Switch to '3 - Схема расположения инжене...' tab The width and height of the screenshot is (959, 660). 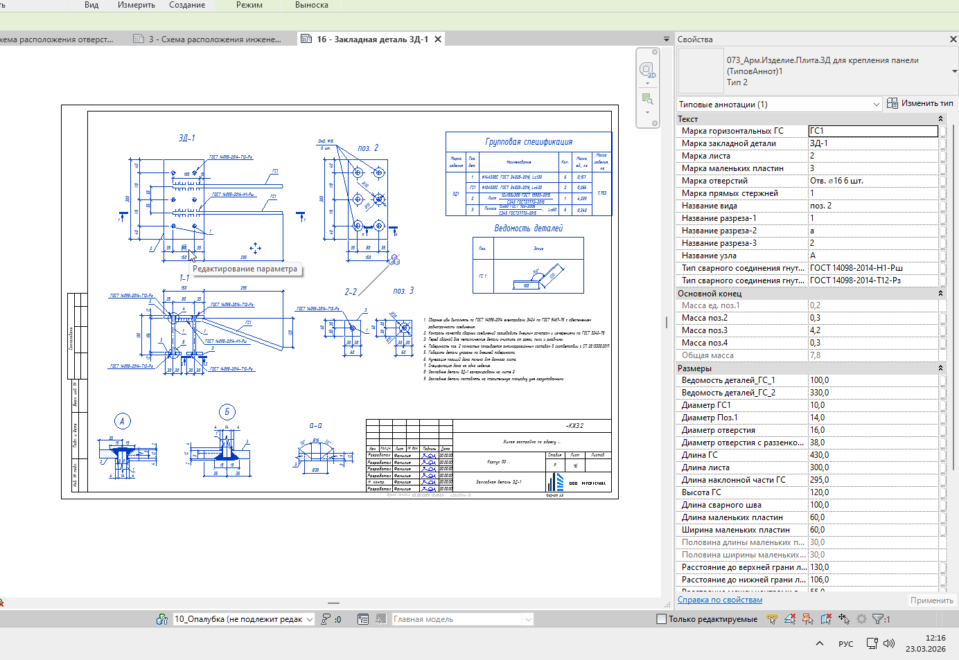point(215,39)
